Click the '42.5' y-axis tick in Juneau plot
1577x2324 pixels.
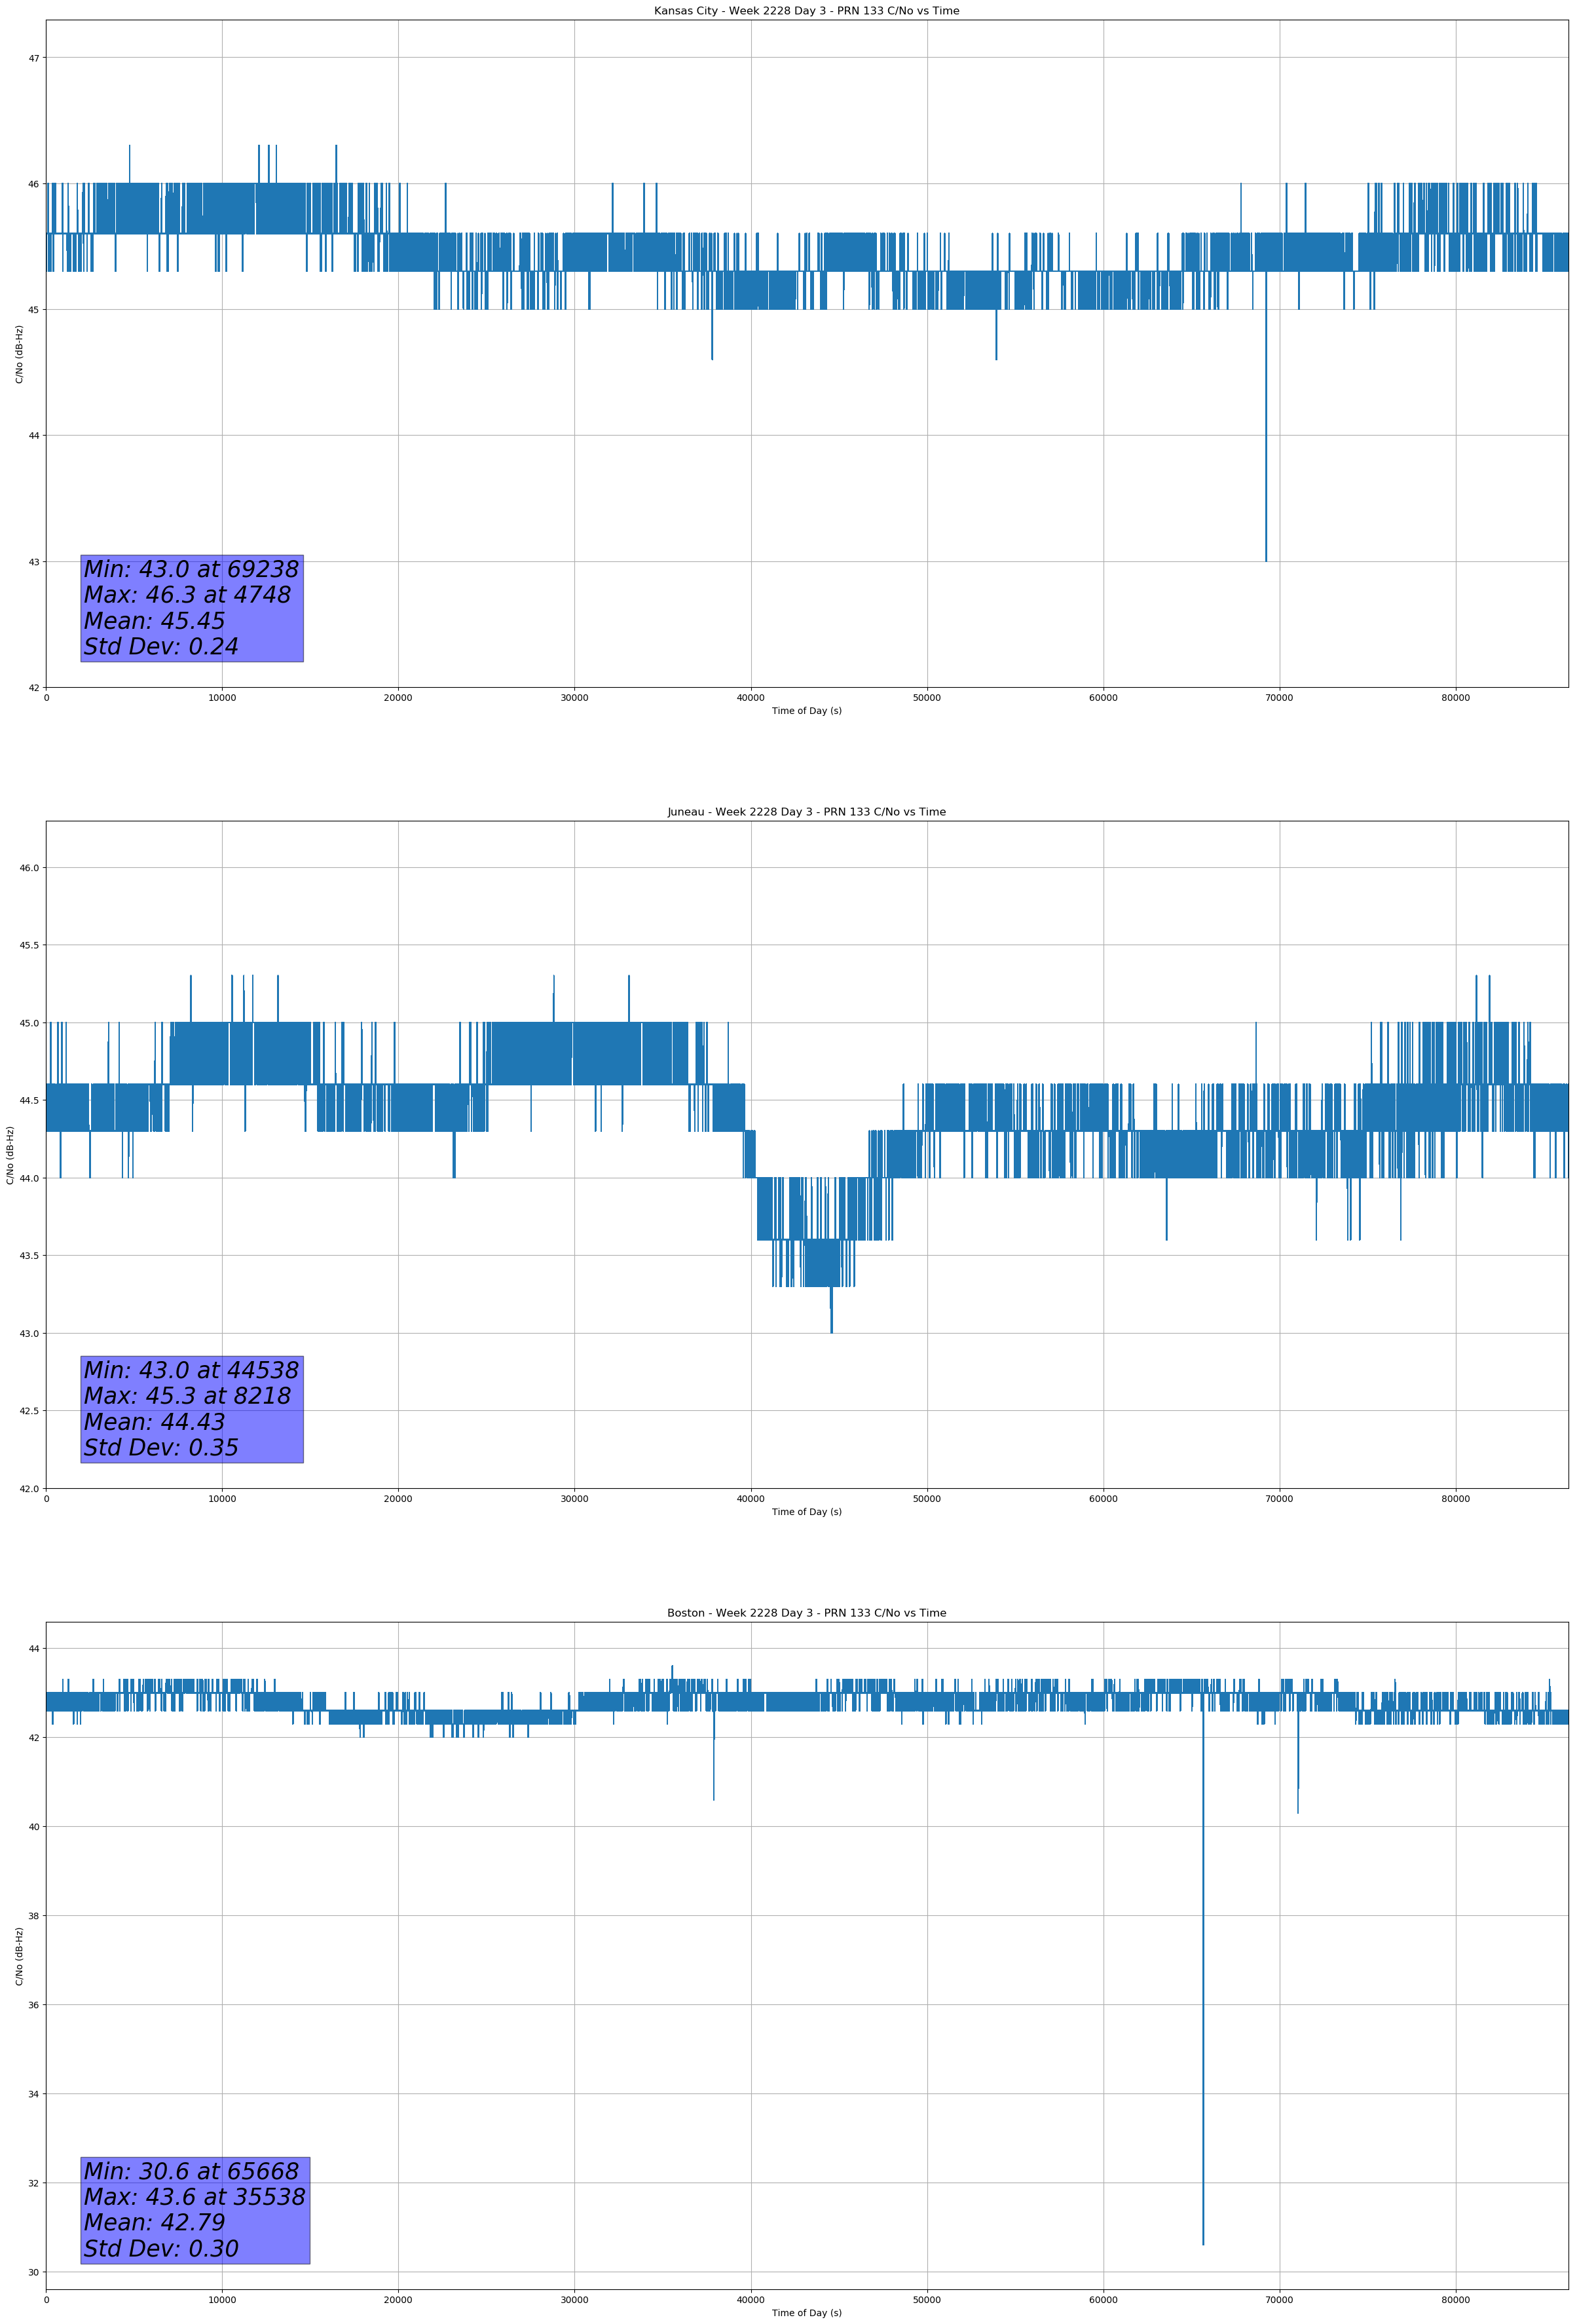30,1411
